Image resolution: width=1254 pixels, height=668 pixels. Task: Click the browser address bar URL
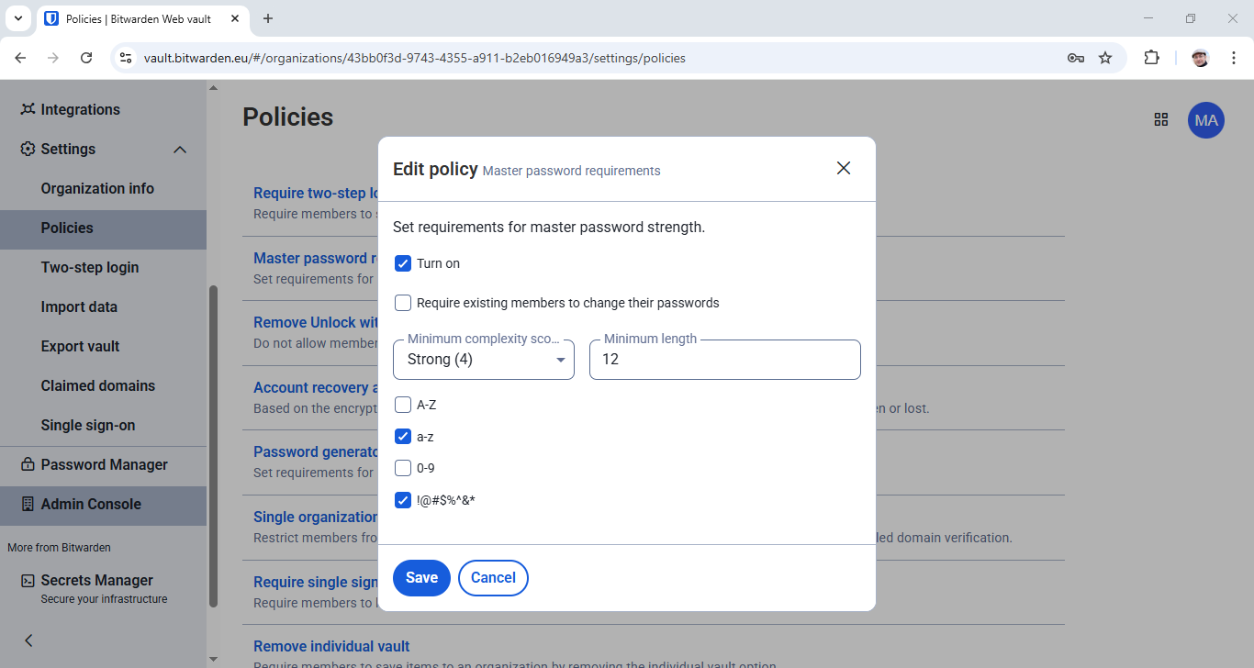(x=415, y=58)
